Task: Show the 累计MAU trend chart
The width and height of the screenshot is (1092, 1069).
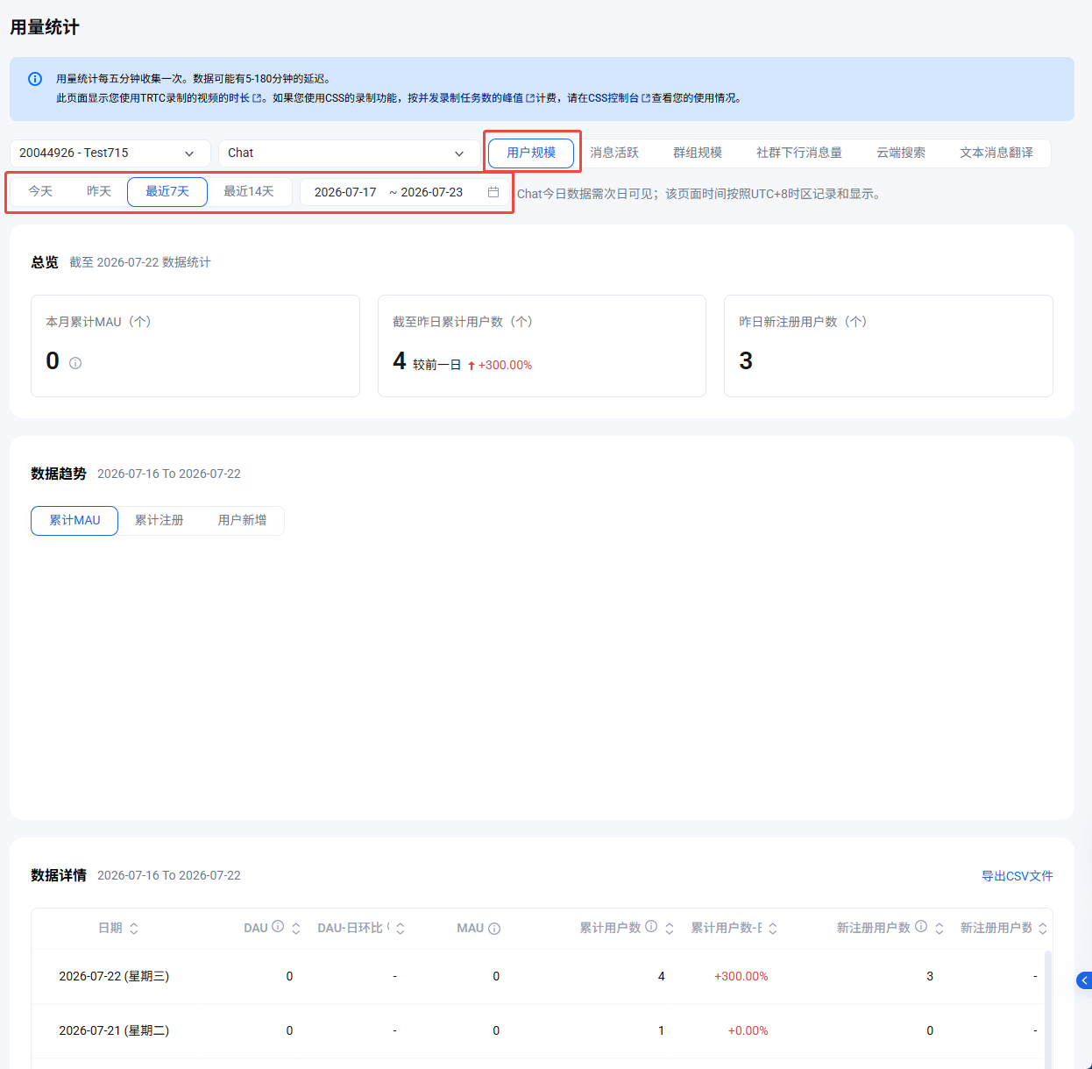Action: tap(74, 520)
